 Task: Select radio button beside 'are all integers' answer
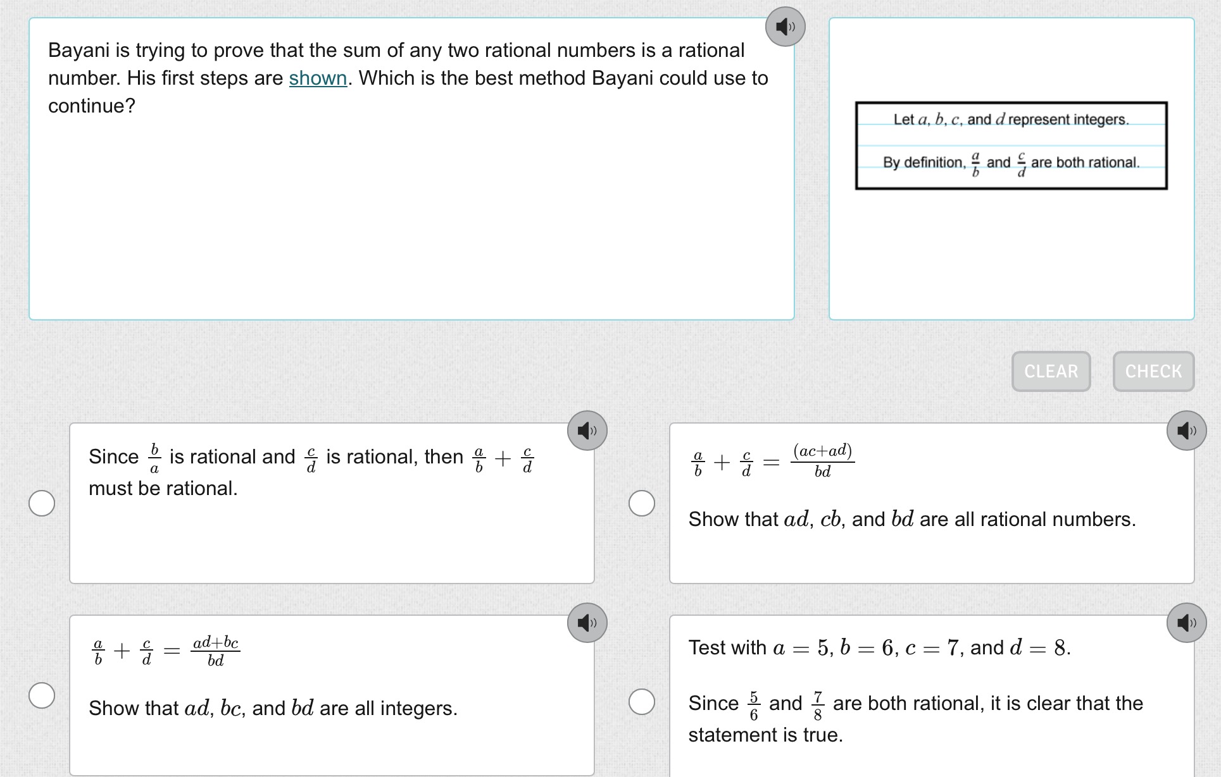(42, 695)
